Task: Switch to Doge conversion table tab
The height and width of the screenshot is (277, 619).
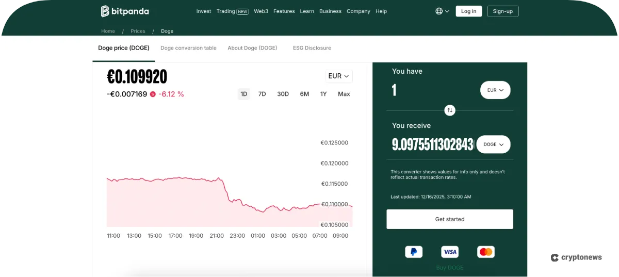Action: click(x=188, y=48)
